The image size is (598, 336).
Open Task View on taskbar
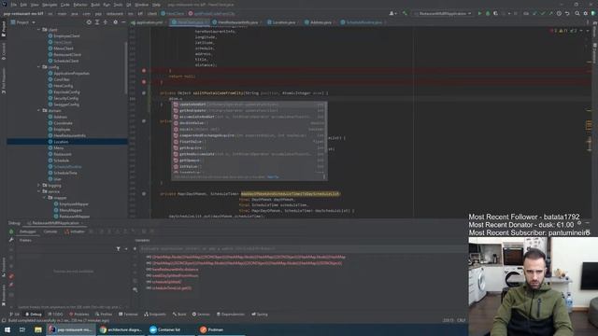(x=22, y=329)
